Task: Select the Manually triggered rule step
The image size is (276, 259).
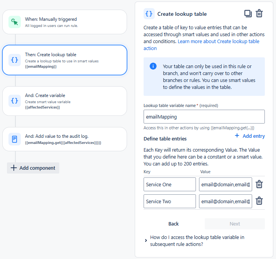Action: 65,22
